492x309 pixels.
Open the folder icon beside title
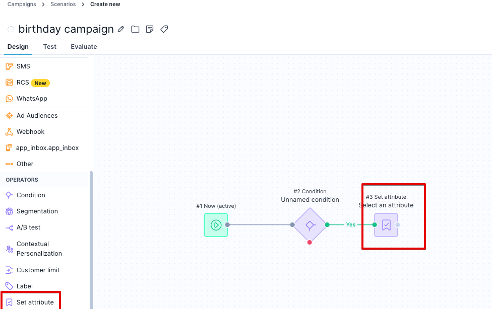click(135, 29)
